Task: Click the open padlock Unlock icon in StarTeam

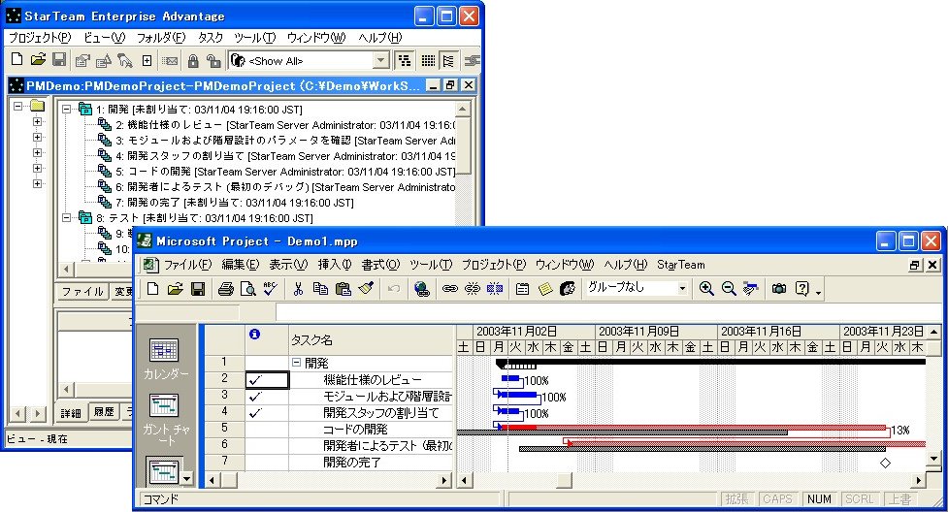Action: click(212, 60)
